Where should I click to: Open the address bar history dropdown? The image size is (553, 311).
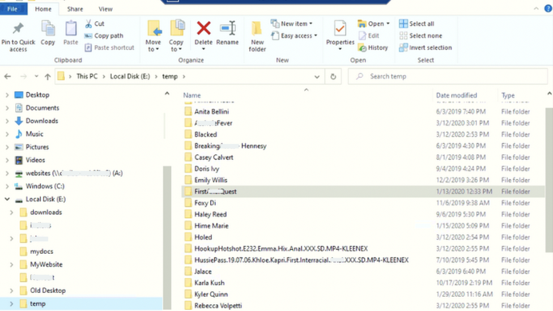[317, 76]
